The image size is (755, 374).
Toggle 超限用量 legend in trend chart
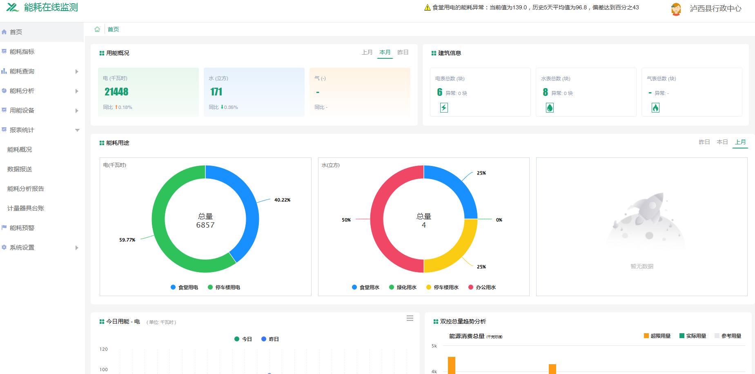657,336
